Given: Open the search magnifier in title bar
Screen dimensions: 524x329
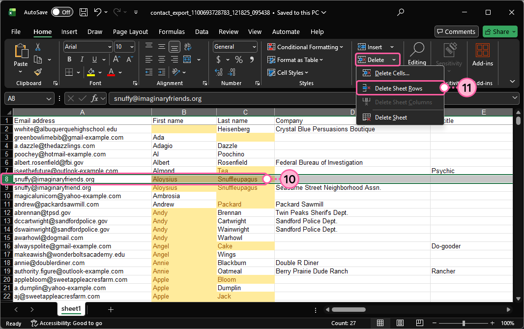Looking at the screenshot, I should click(x=401, y=12).
